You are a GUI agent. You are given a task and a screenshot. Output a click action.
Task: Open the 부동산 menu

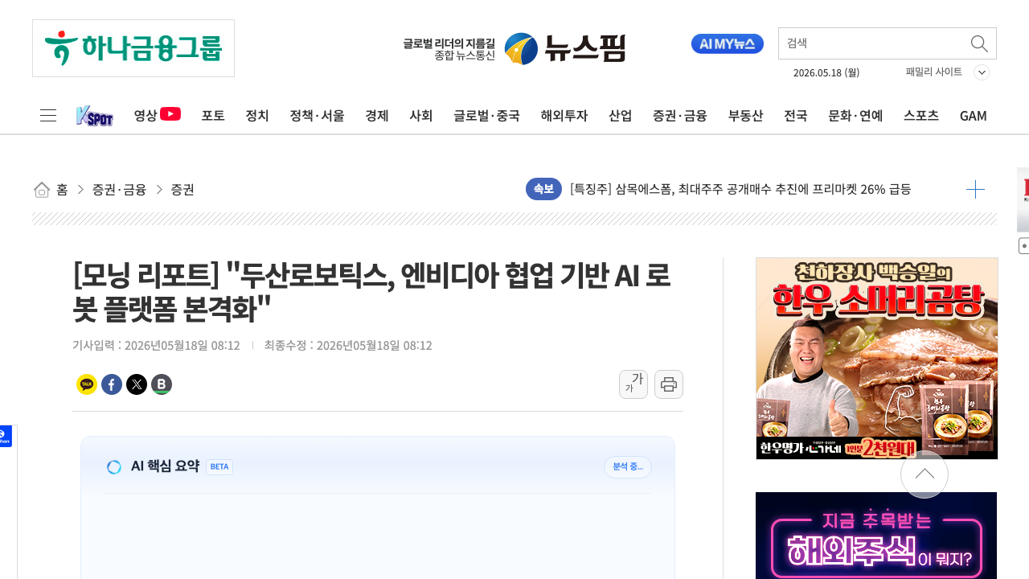click(x=746, y=116)
